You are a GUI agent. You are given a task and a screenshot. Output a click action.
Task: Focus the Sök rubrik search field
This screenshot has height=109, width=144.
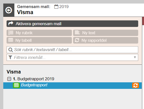[x=72, y=50]
